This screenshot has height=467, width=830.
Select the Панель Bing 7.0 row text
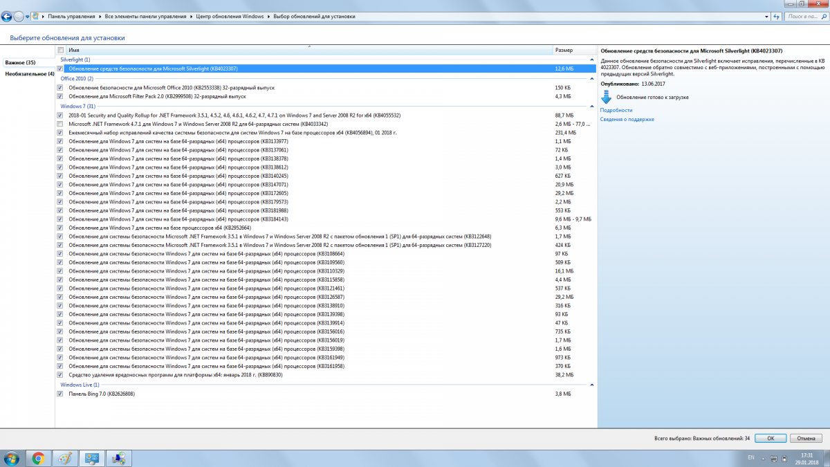point(102,394)
